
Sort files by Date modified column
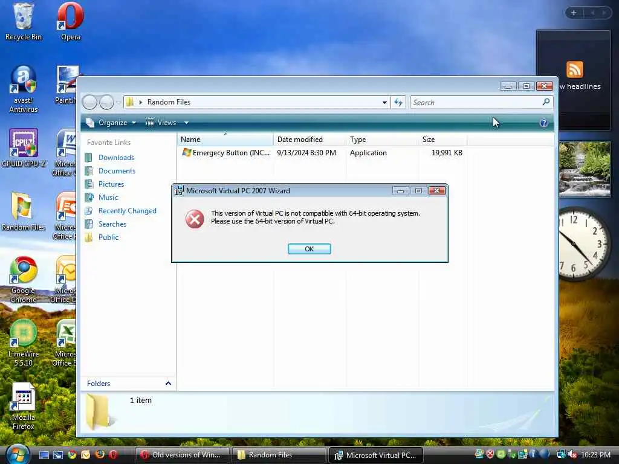[309, 140]
